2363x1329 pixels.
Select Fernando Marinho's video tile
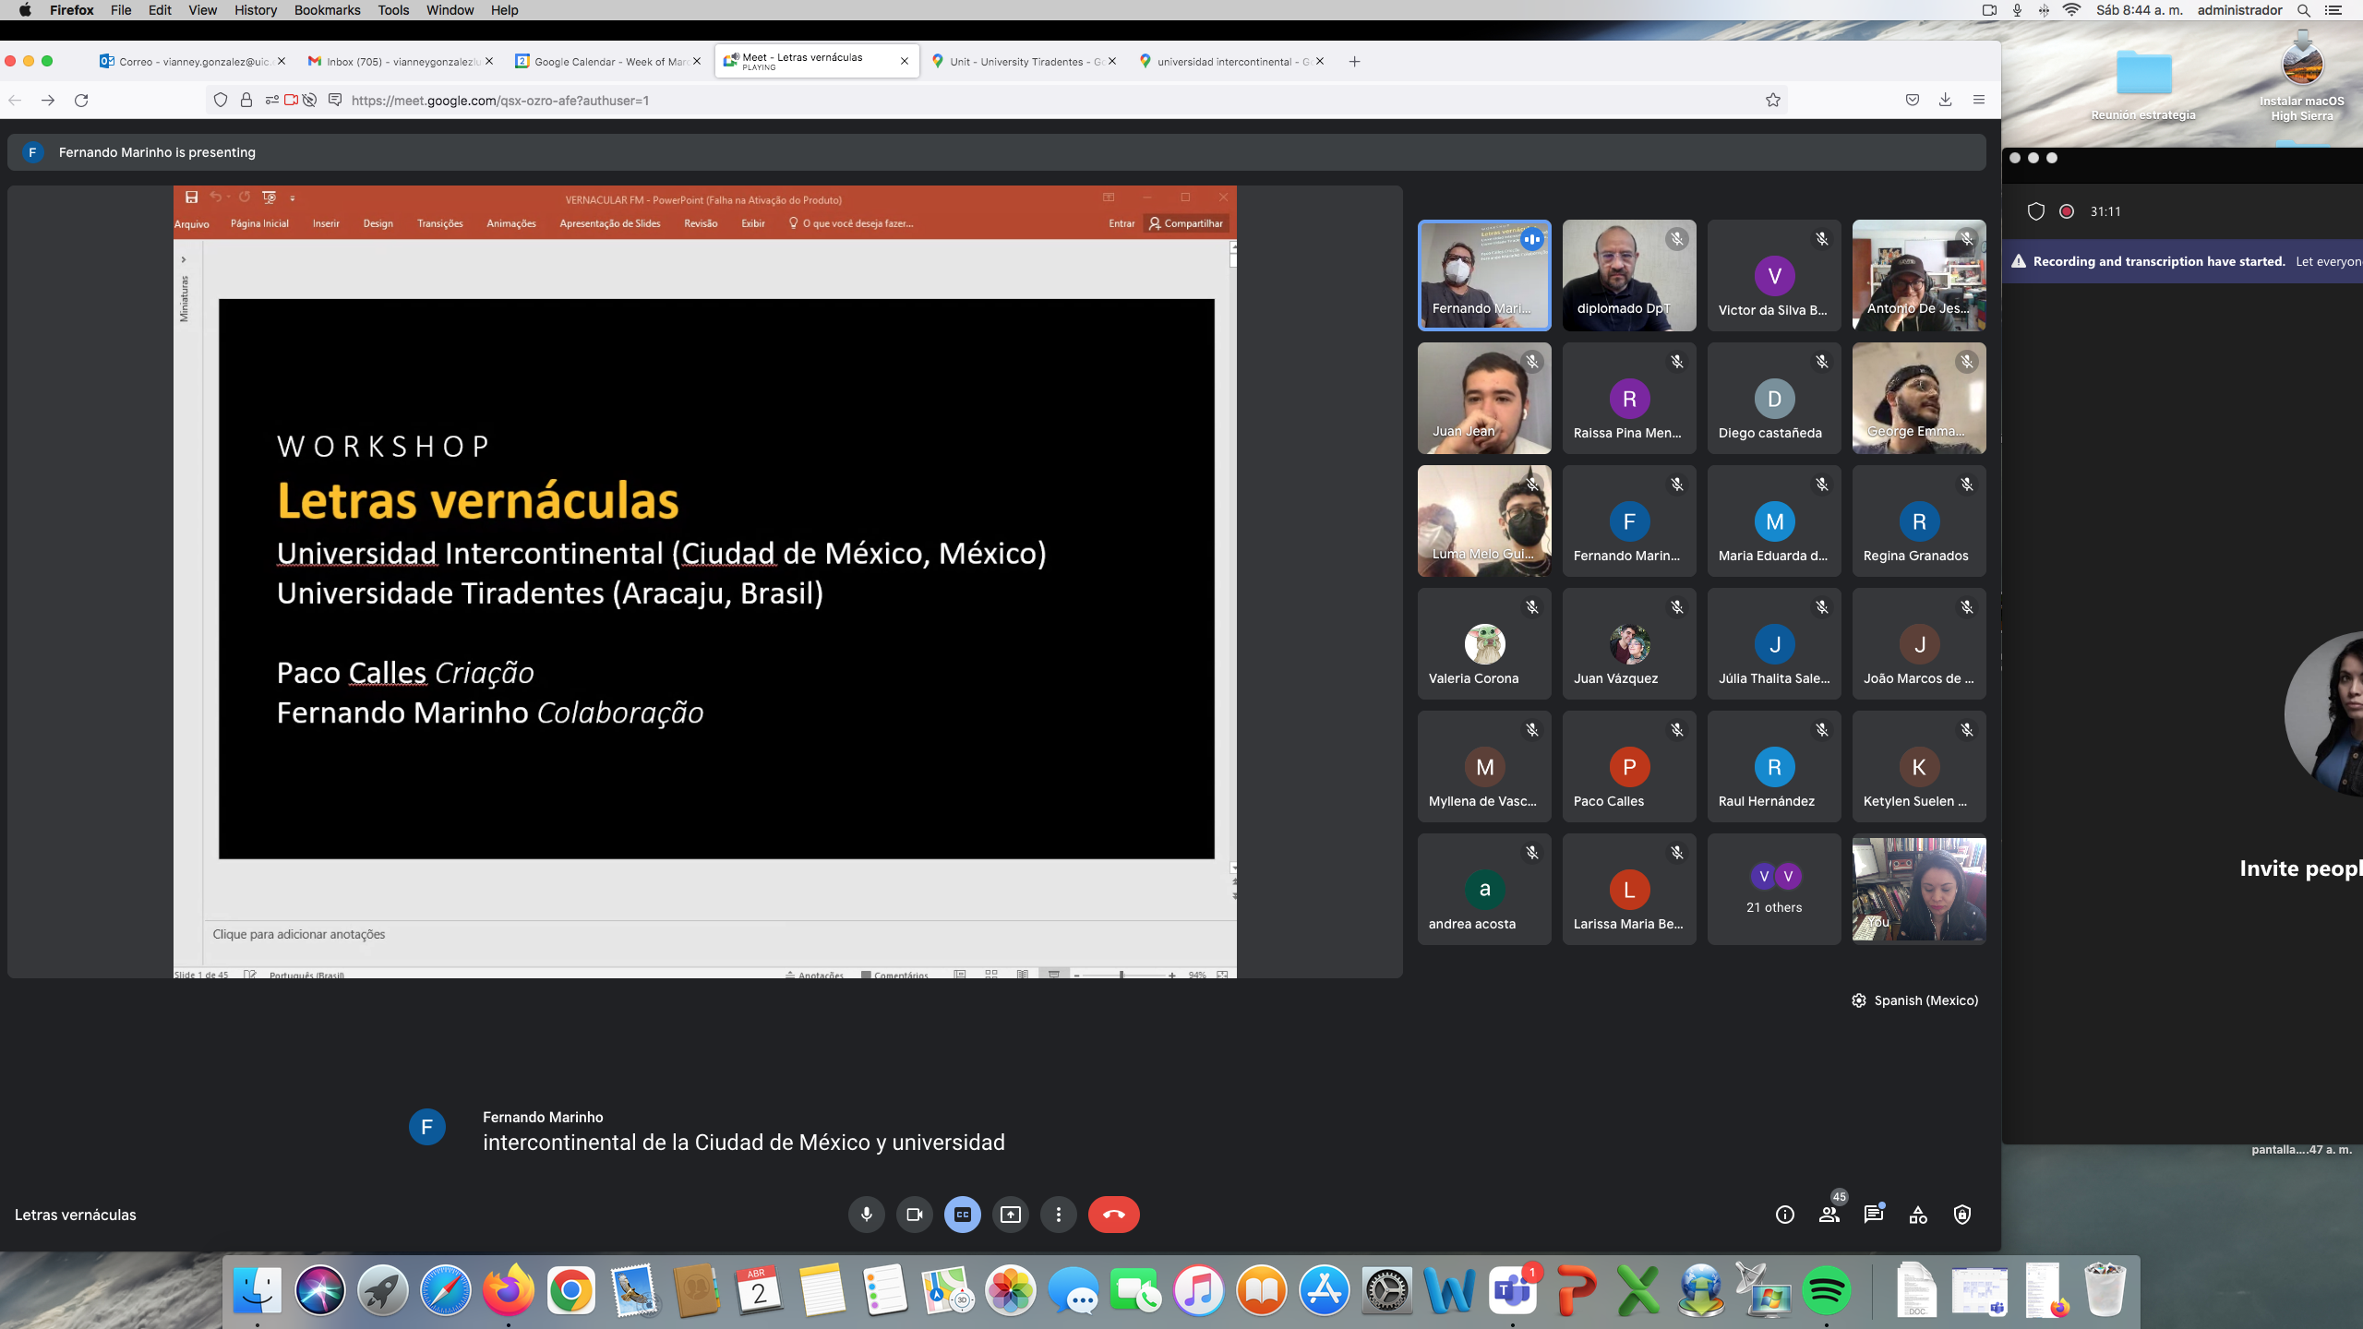pos(1484,275)
